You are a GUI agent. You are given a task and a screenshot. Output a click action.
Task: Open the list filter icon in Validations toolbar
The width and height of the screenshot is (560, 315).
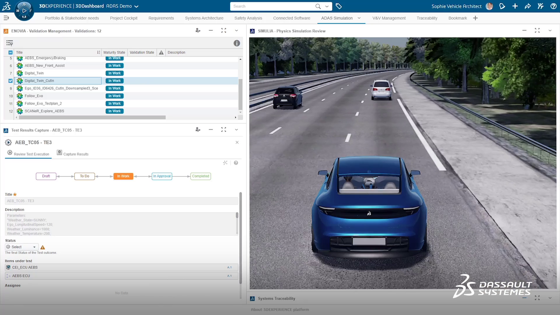[10, 43]
